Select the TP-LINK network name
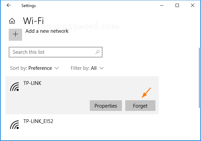 pos(32,83)
